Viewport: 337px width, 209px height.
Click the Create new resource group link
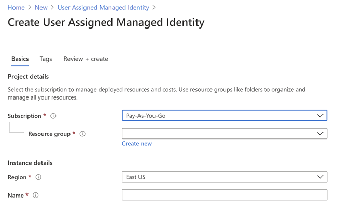tap(137, 144)
